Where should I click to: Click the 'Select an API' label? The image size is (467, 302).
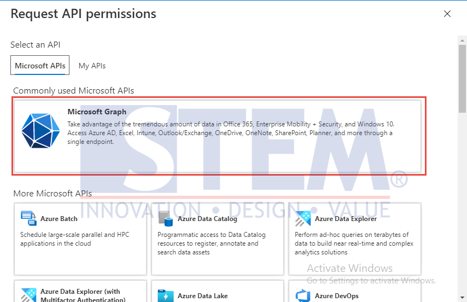(36, 45)
